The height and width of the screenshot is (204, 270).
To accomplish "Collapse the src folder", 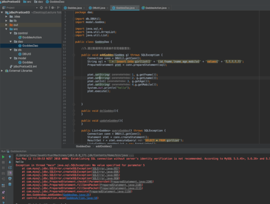I will (6, 29).
